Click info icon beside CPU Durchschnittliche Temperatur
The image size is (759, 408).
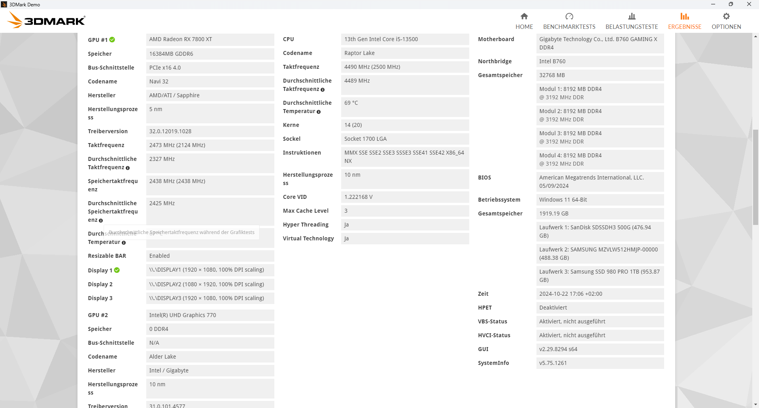pyautogui.click(x=319, y=112)
